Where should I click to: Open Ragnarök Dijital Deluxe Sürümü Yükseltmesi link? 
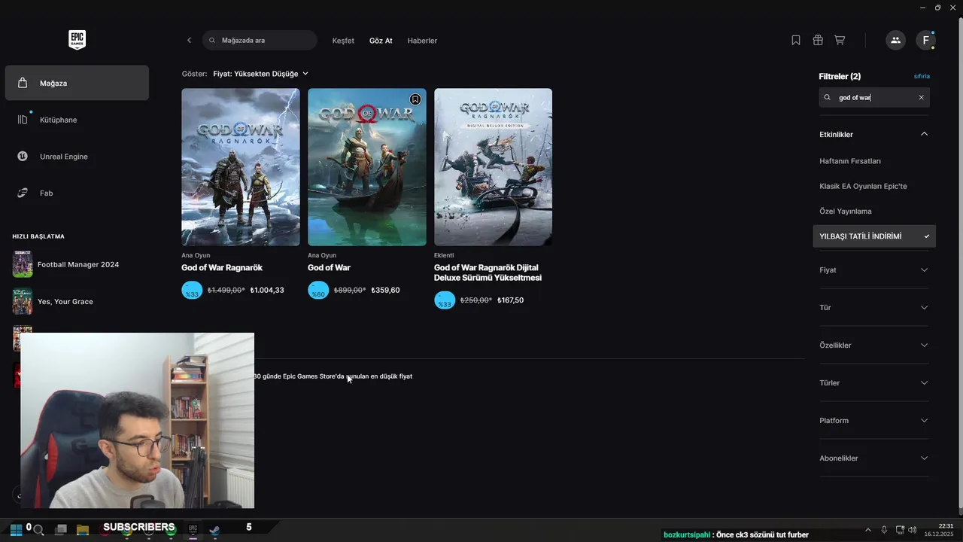point(488,273)
